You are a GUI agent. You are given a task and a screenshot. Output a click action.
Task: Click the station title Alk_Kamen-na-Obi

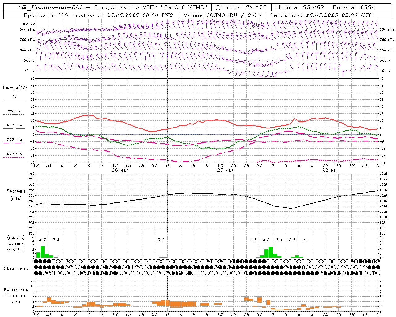(49, 7)
